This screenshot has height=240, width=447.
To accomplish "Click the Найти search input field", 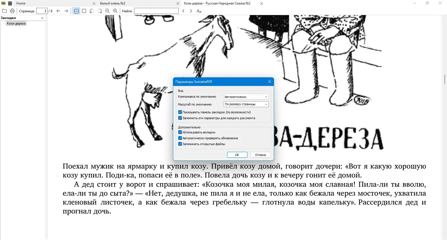I will pos(156,11).
